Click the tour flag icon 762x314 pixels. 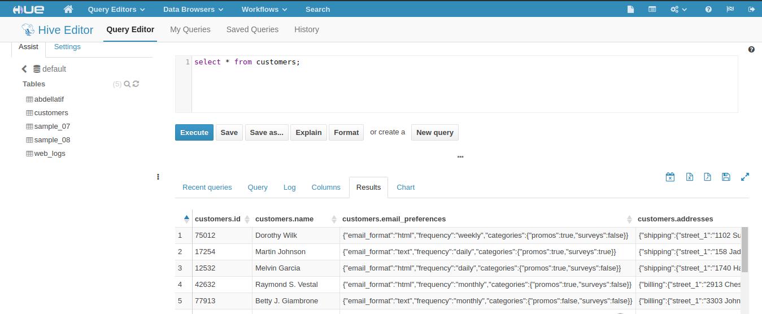pos(730,9)
